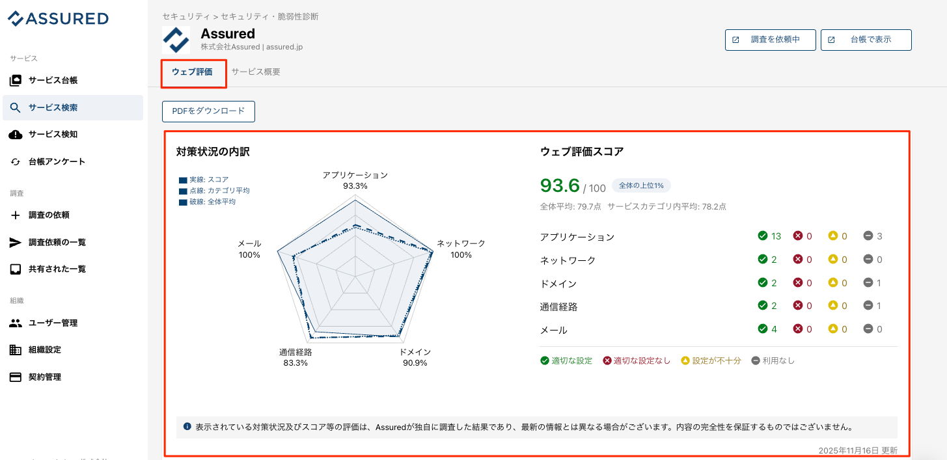
Task: Click the Assured company logo thumbnail
Action: 176,40
